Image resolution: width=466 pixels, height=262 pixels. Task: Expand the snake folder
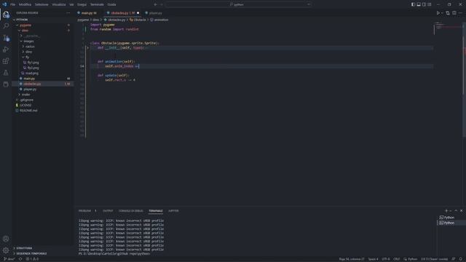tap(25, 95)
